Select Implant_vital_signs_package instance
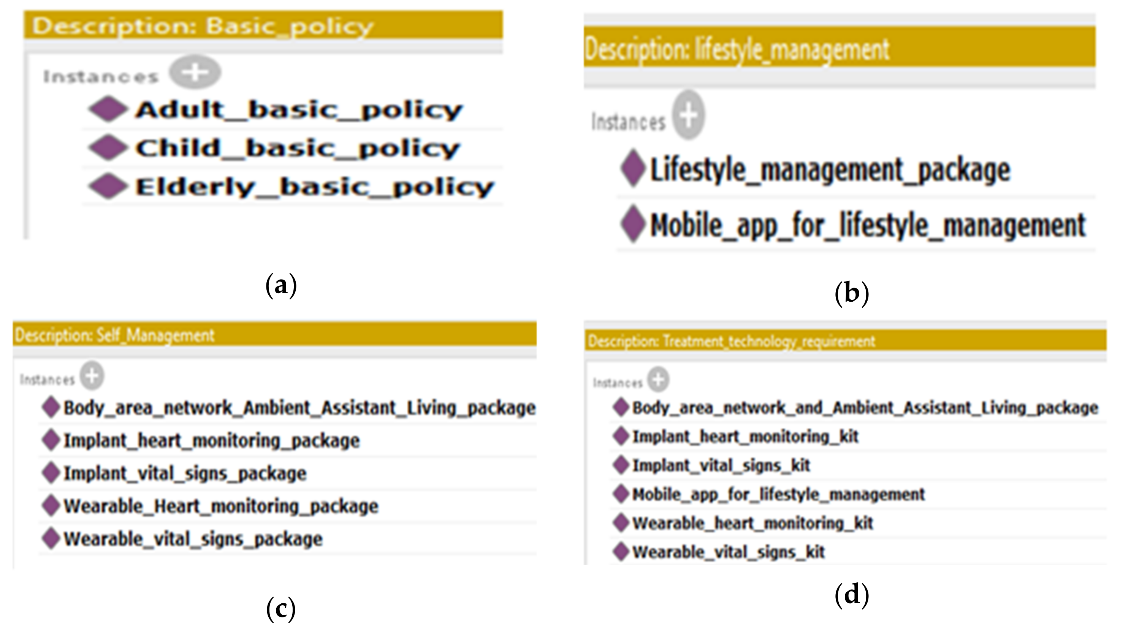 [185, 473]
